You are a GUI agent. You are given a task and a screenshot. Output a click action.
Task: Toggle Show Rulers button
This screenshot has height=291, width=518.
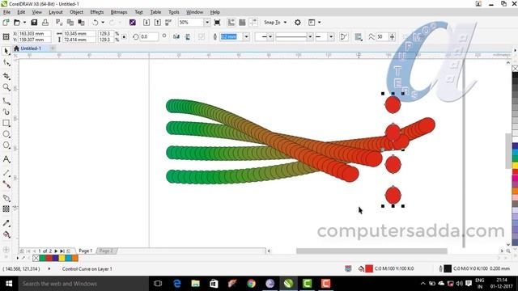point(231,23)
